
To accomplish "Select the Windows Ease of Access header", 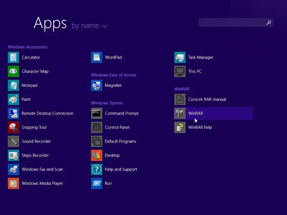I will [114, 75].
